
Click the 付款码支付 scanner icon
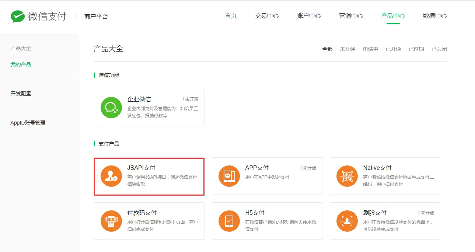tap(111, 221)
